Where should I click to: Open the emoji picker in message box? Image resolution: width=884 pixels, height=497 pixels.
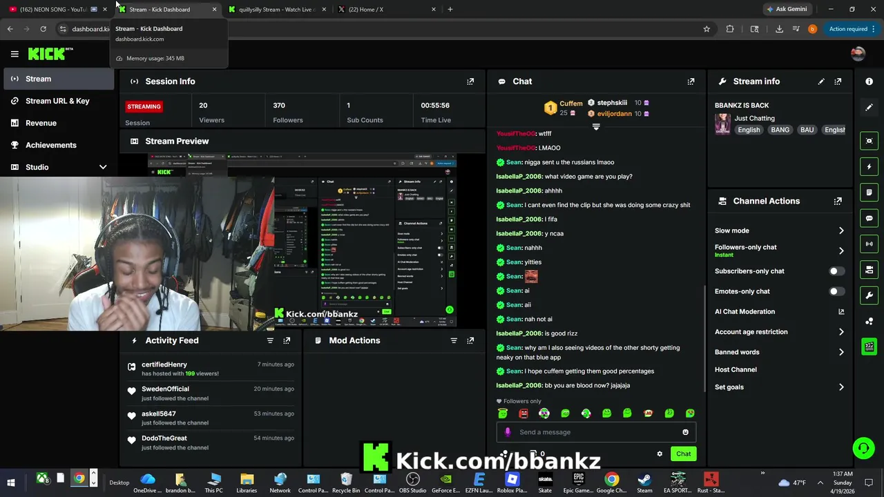(685, 432)
